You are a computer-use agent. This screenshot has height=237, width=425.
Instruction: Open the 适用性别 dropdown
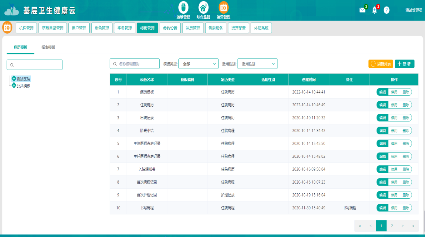(257, 64)
